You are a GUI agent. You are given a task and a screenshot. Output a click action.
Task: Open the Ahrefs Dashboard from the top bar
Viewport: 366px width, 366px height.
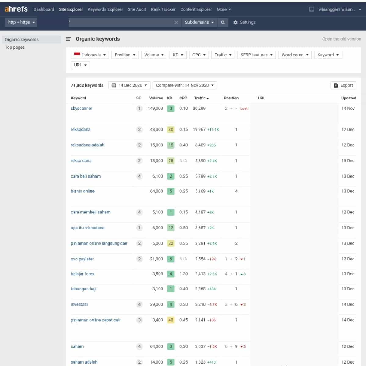coord(44,9)
